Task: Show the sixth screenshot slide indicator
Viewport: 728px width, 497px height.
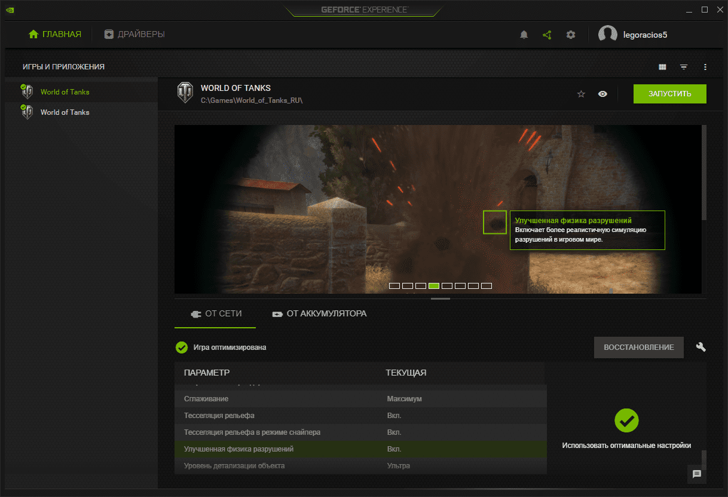Action: (460, 286)
